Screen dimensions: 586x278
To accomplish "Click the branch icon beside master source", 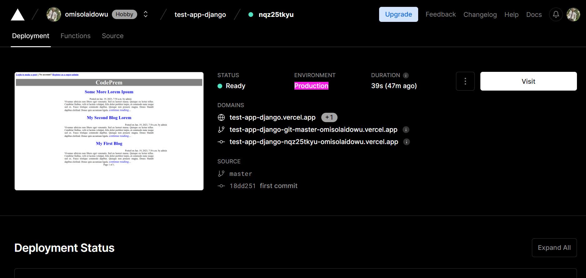I will click(221, 174).
